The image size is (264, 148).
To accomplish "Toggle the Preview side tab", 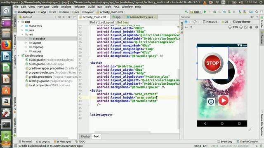I will pyautogui.click(x=262, y=37).
